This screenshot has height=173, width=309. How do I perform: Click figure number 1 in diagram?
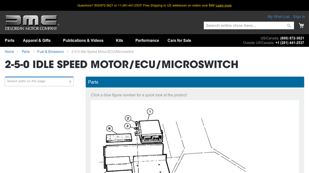pos(150,111)
